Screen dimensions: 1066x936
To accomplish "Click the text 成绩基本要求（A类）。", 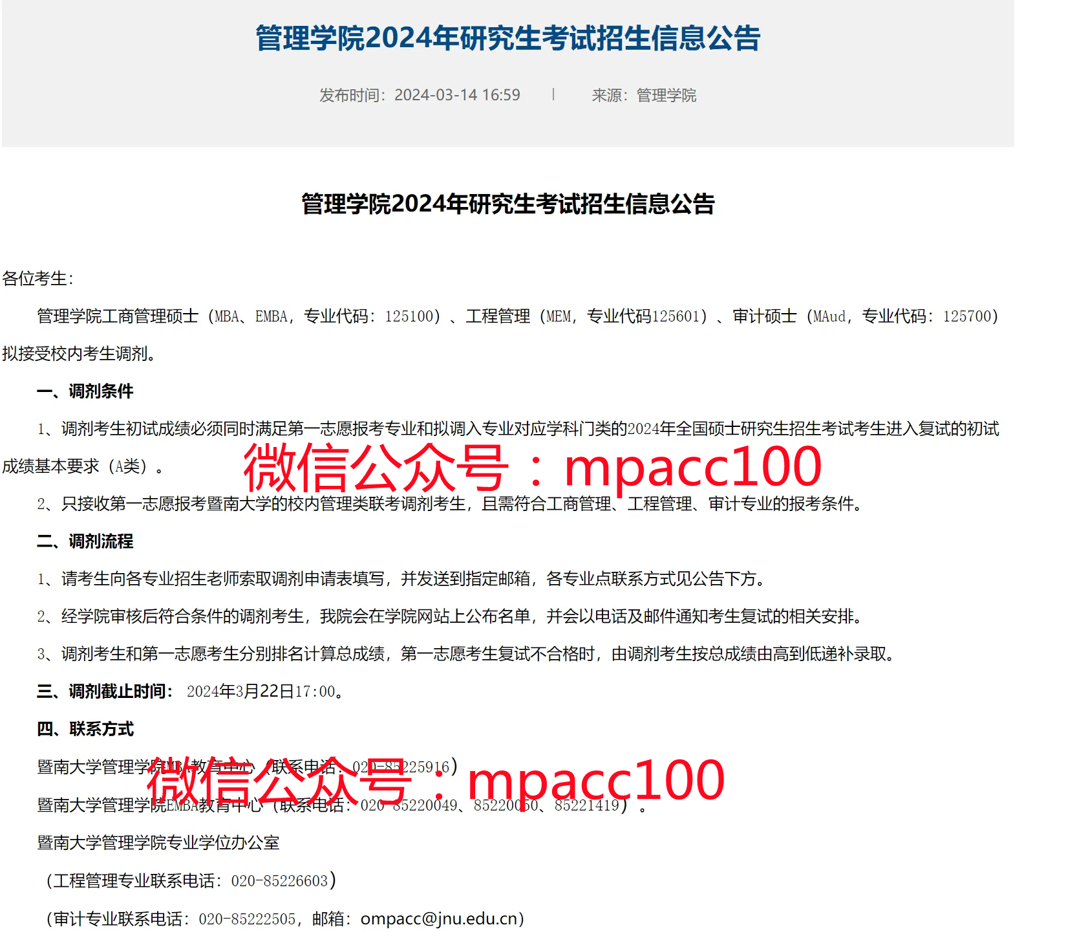I will point(83,466).
